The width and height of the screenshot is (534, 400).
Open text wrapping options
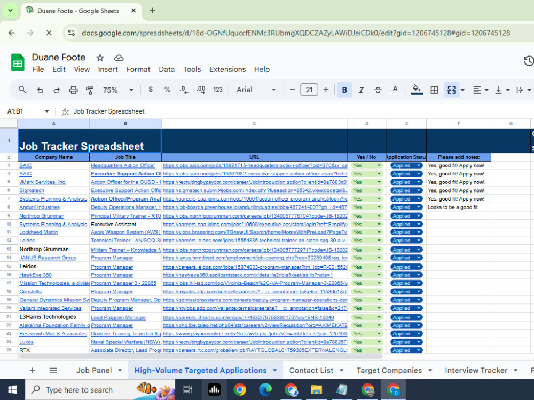[523, 90]
